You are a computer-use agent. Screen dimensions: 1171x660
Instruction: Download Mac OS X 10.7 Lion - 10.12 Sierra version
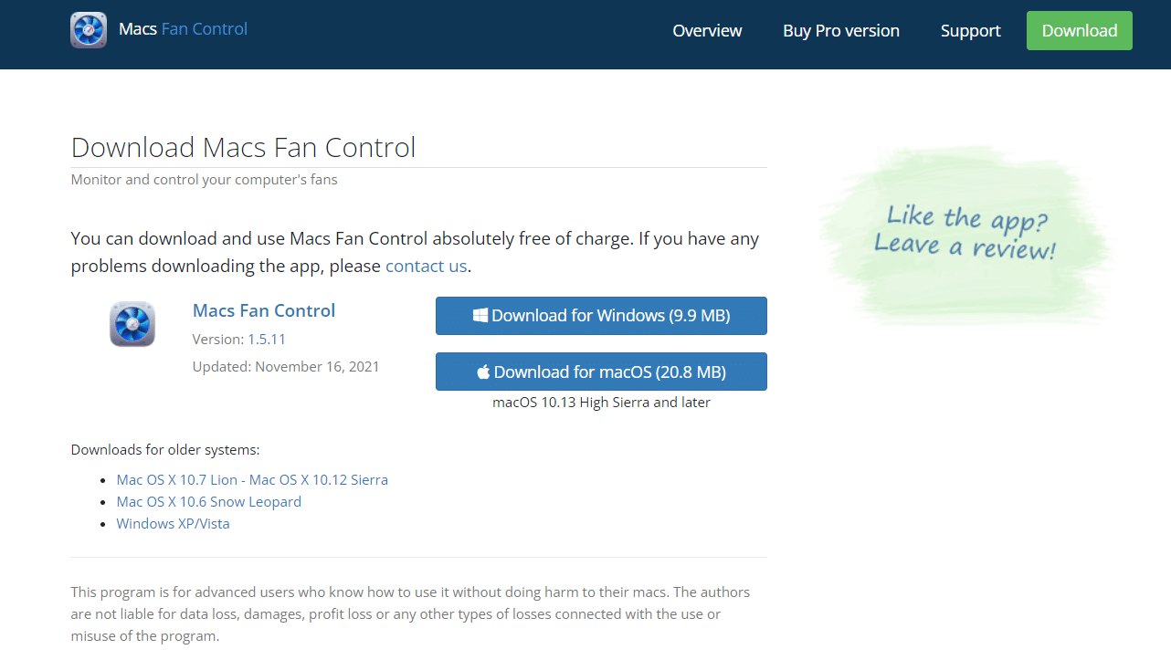(252, 479)
